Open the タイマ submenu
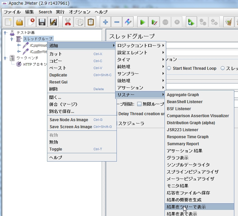Image resolution: width=238 pixels, height=216 pixels. 141,59
